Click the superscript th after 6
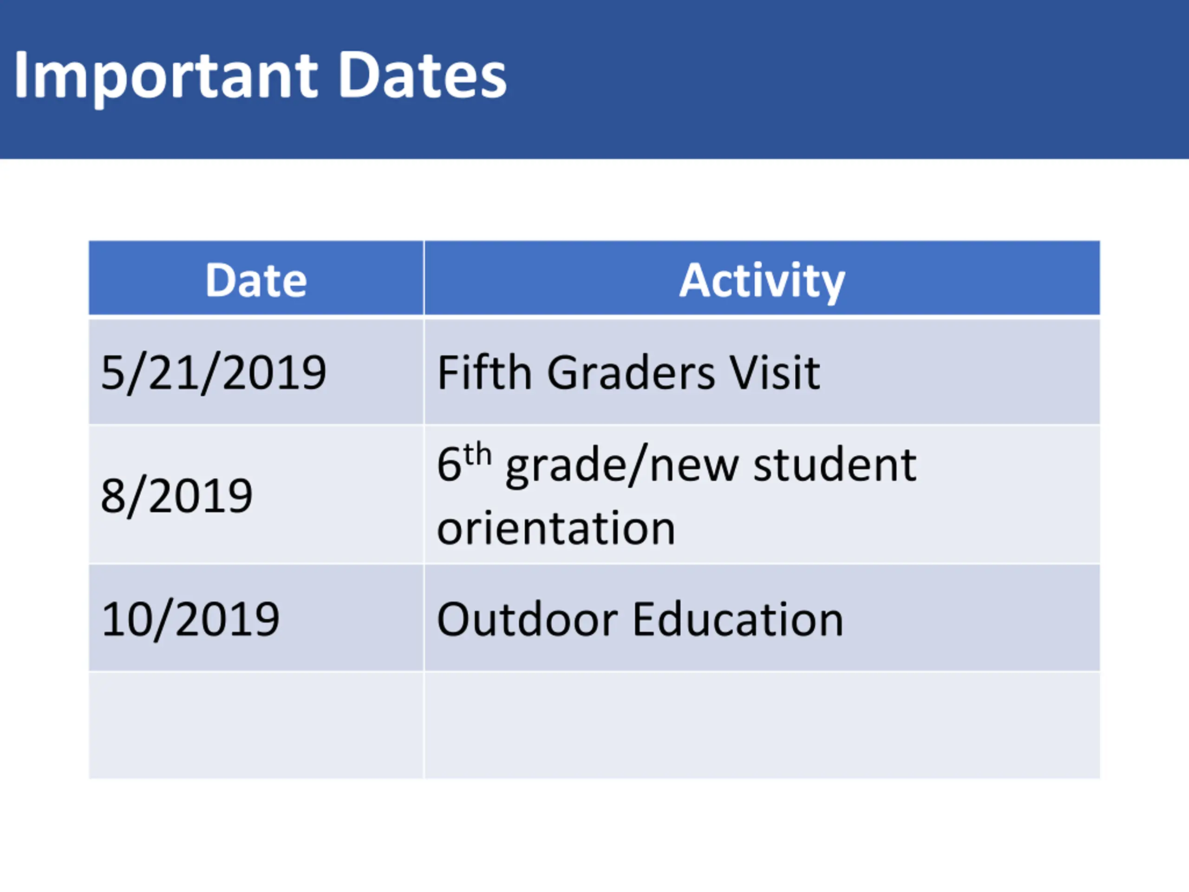1189x892 pixels. [477, 454]
